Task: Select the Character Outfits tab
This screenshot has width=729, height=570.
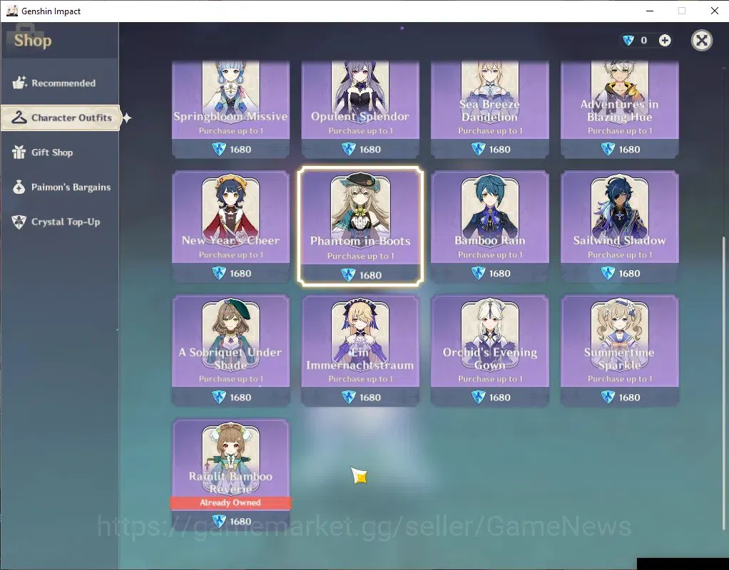Action: [61, 118]
